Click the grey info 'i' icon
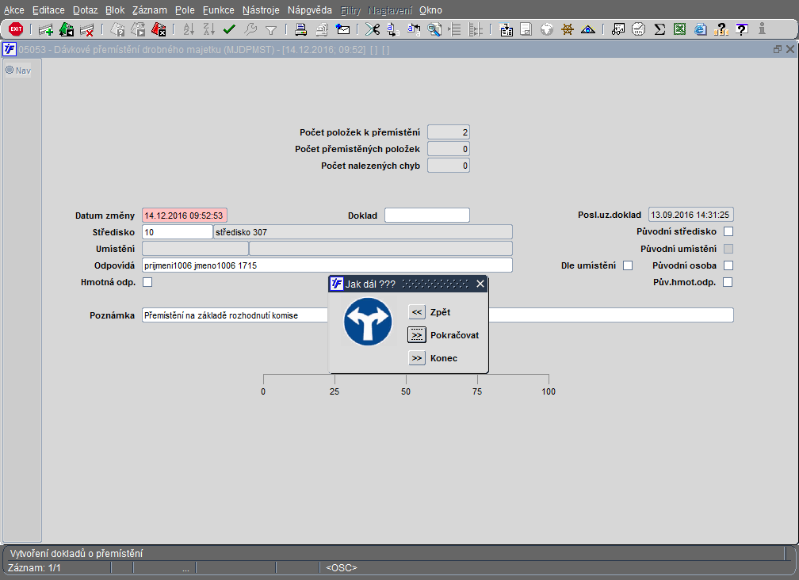This screenshot has width=799, height=580. (x=762, y=29)
